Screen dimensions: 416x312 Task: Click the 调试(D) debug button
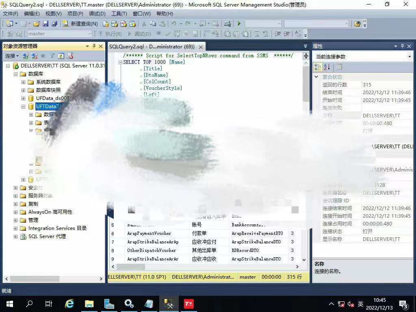(140, 34)
